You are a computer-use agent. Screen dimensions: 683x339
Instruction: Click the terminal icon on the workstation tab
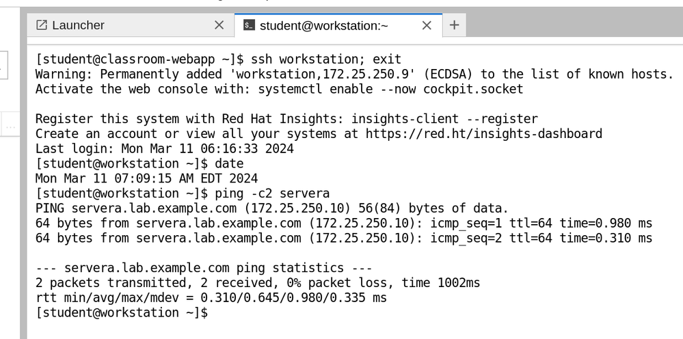[x=249, y=25]
